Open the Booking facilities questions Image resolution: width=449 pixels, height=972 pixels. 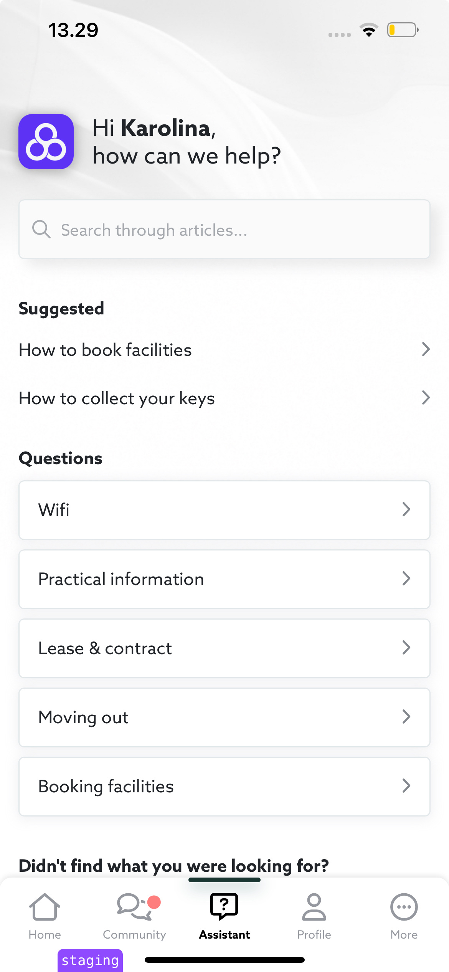[x=224, y=786]
